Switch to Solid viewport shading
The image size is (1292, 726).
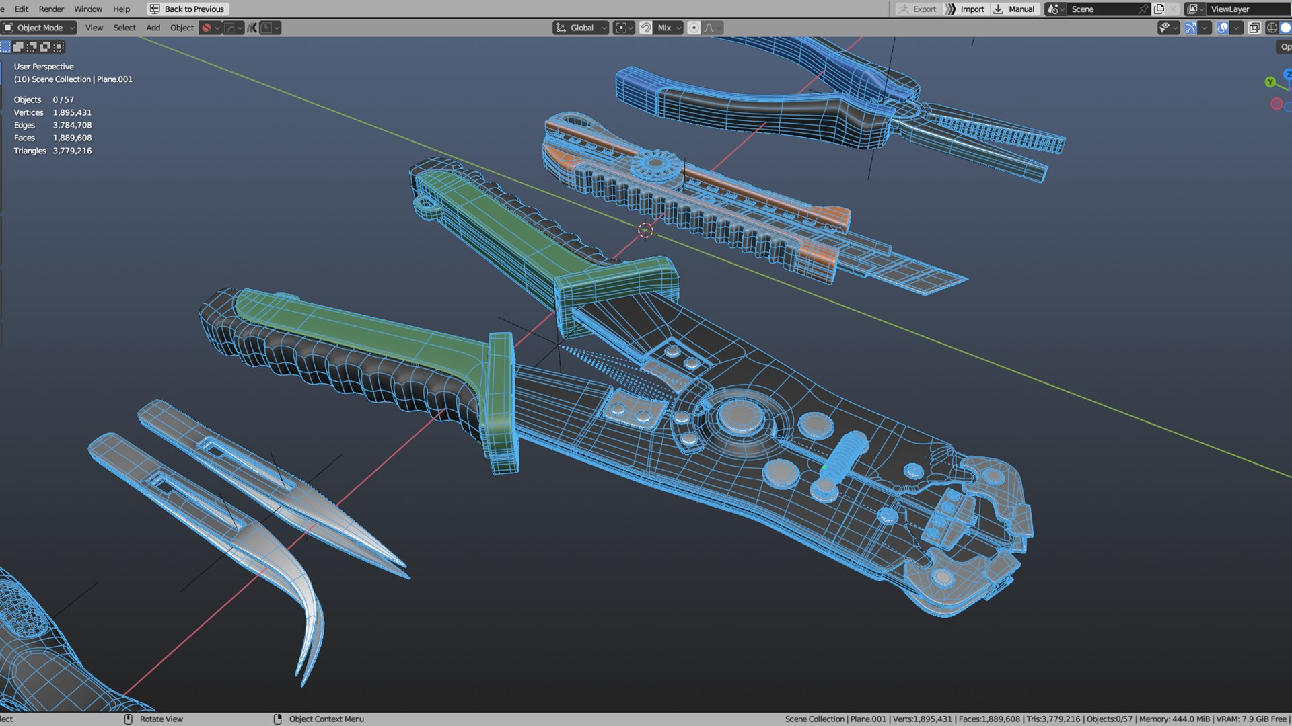[1285, 28]
